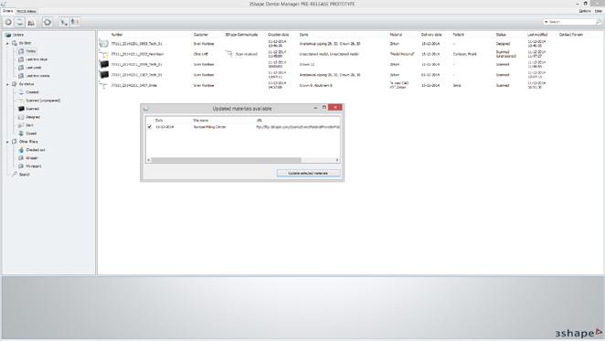Select the All open filter

(x=32, y=158)
